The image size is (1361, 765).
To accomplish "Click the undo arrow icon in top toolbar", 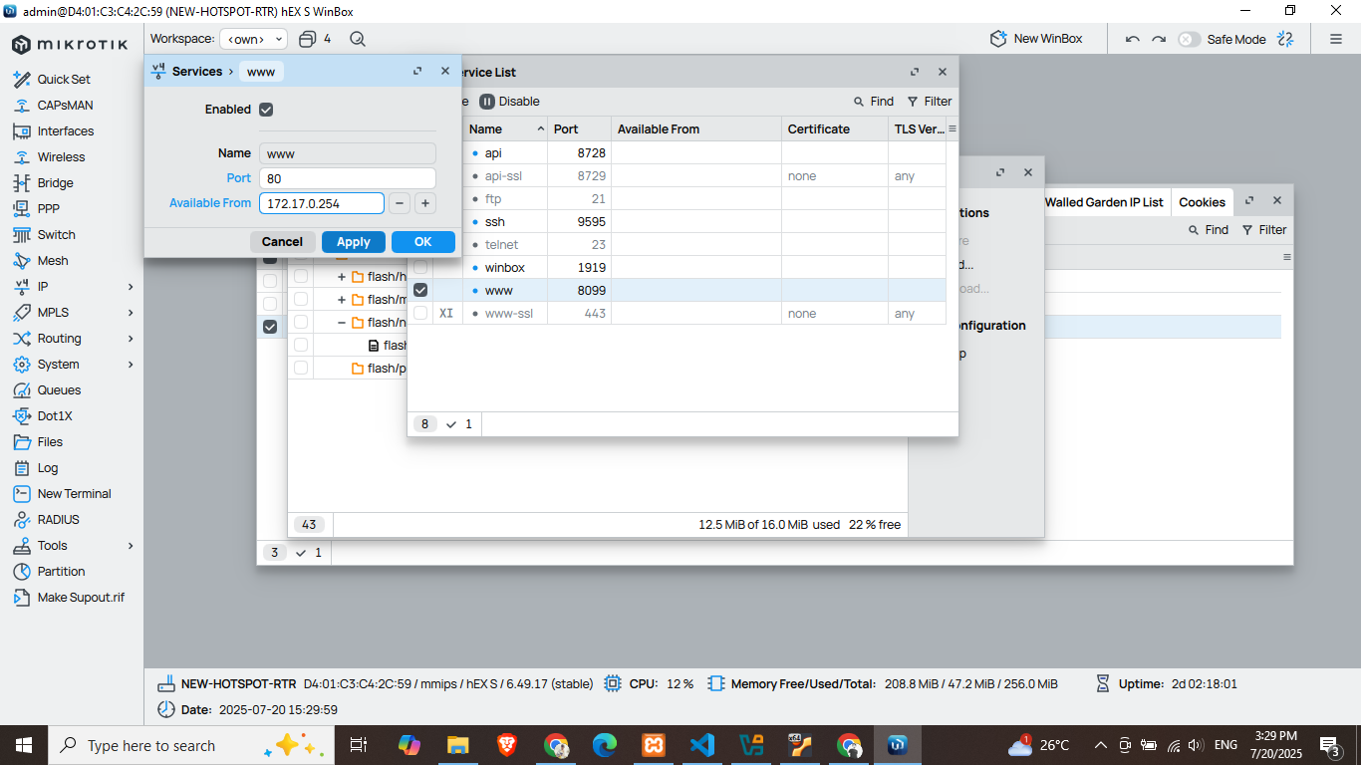I will 1132,39.
